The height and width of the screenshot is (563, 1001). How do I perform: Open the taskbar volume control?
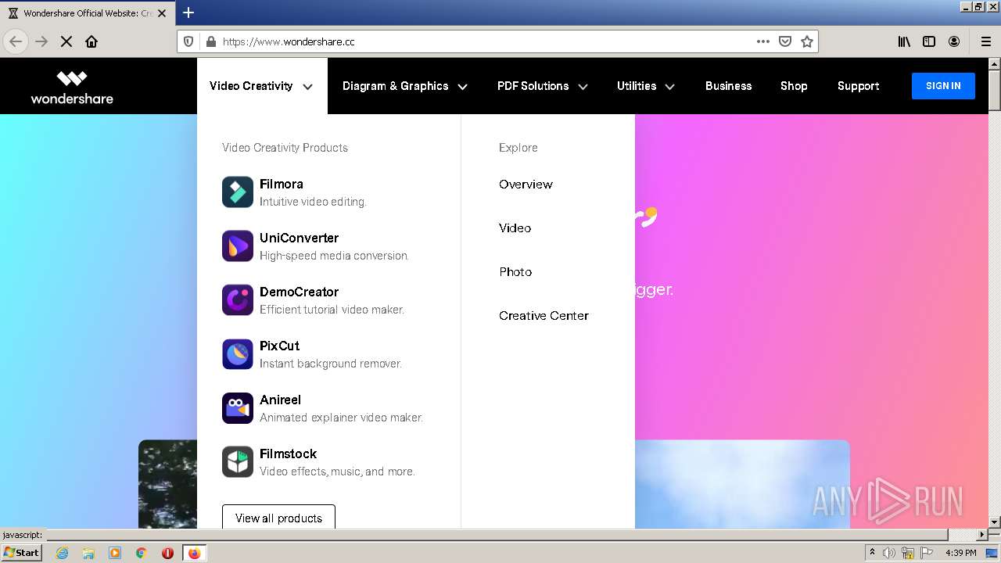(889, 553)
